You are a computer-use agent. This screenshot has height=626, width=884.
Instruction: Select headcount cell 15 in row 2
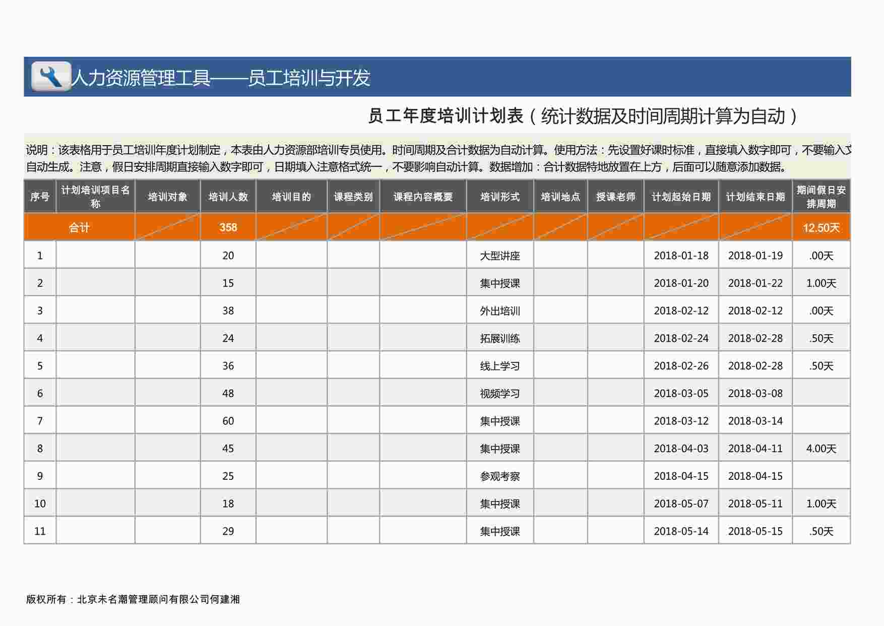(228, 283)
